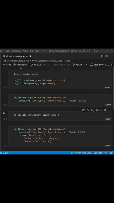Insert Markdown cell using the faded between-cells button
Viewport: 114px width, 203px height.
coord(64,69)
